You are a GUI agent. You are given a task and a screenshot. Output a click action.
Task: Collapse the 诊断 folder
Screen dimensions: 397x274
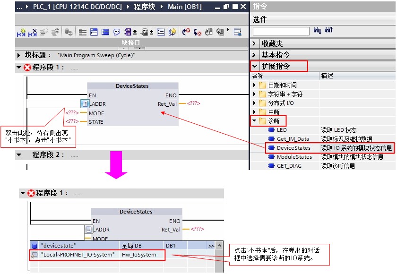(254, 120)
